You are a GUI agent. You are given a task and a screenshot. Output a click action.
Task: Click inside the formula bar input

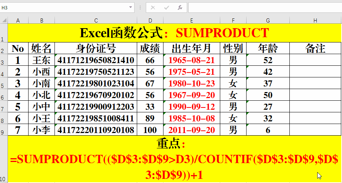tap(265, 8)
